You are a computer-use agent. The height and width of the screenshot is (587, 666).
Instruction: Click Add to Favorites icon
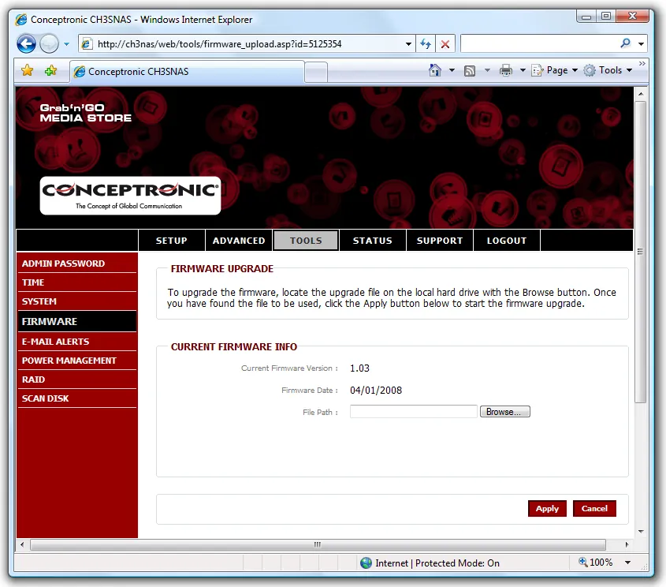pos(50,70)
